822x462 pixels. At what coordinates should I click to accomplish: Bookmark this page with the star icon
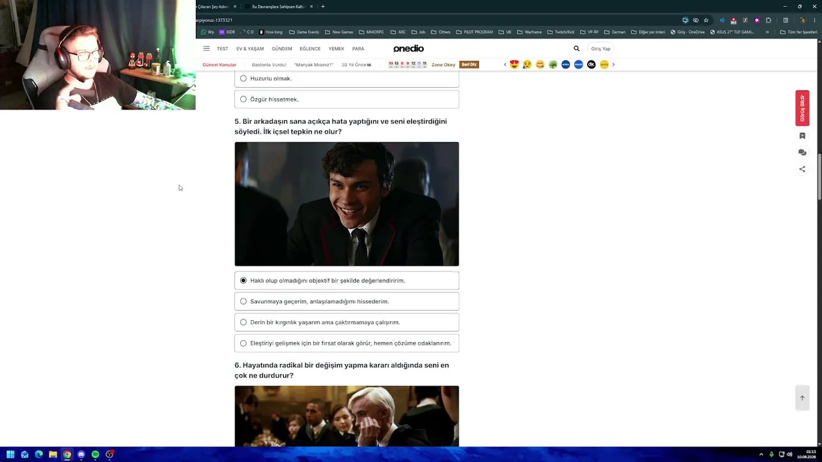(x=706, y=20)
